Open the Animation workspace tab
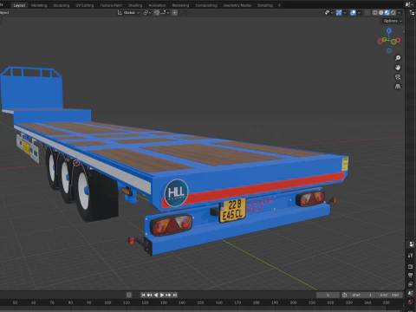The image size is (416, 312). coord(157,5)
